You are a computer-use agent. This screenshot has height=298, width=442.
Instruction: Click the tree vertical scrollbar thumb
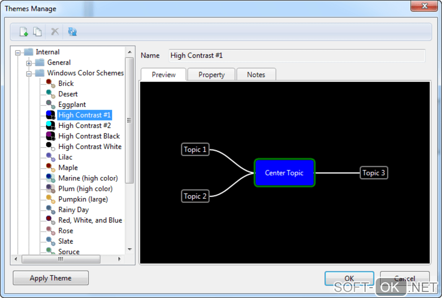pyautogui.click(x=130, y=121)
